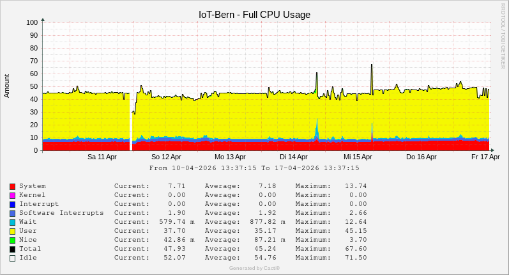Click the empty Idle legend swatch
The width and height of the screenshot is (509, 275).
12,258
